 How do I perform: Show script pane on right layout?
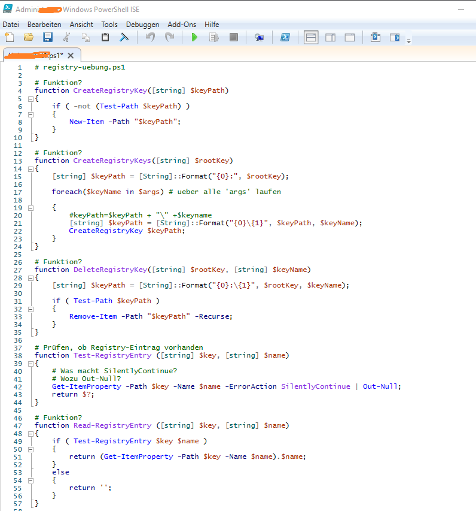point(330,38)
